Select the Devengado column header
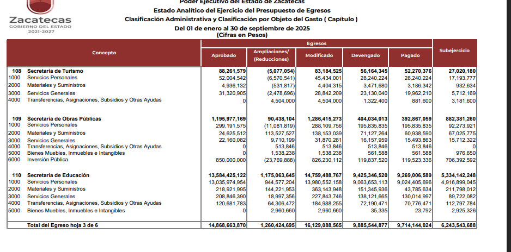This screenshot has height=252, width=511. (x=366, y=56)
